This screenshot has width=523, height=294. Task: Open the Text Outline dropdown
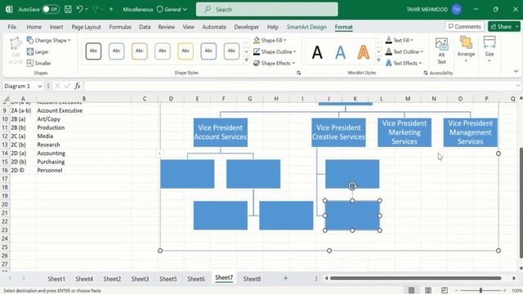tap(405, 51)
